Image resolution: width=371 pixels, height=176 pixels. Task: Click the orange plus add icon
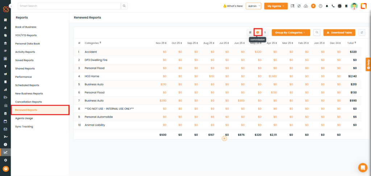pyautogui.click(x=313, y=6)
